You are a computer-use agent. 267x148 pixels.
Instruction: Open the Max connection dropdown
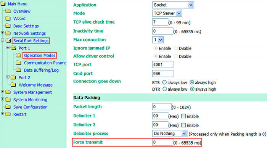coord(158,40)
